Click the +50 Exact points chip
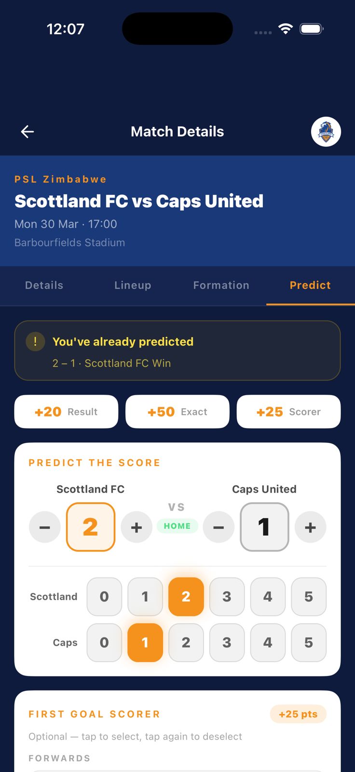The height and width of the screenshot is (772, 355). [177, 412]
